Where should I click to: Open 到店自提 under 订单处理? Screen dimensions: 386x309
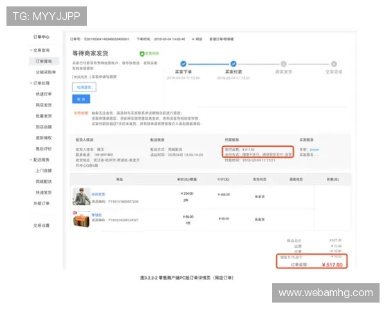(44, 127)
